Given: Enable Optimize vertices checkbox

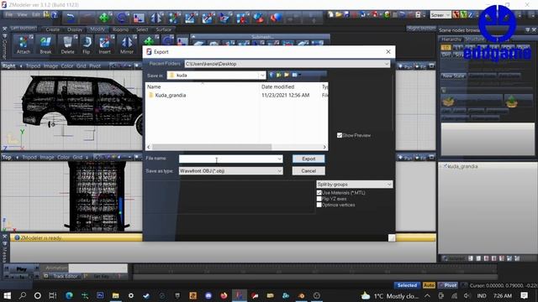Looking at the screenshot, I should coord(319,205).
